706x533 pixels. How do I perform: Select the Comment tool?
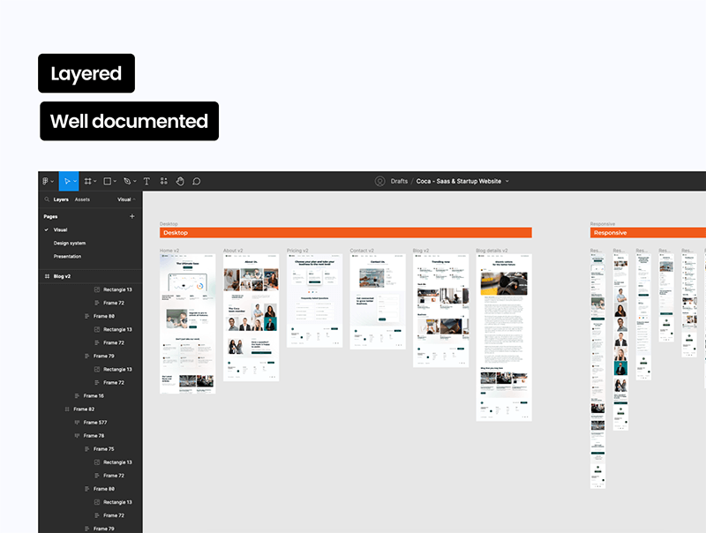coord(197,181)
